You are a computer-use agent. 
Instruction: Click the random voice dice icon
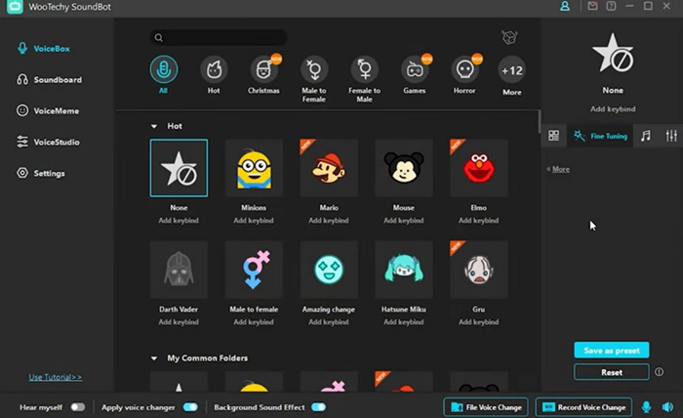point(509,37)
